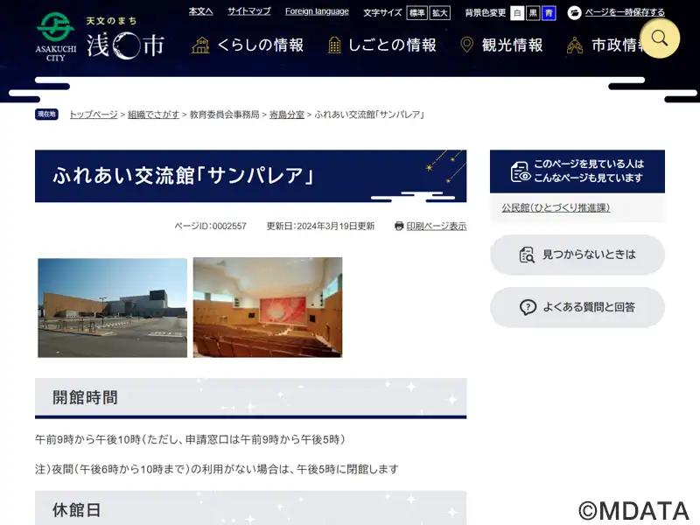The image size is (700, 525).
Task: Open the Foreign language link
Action: pyautogui.click(x=317, y=11)
